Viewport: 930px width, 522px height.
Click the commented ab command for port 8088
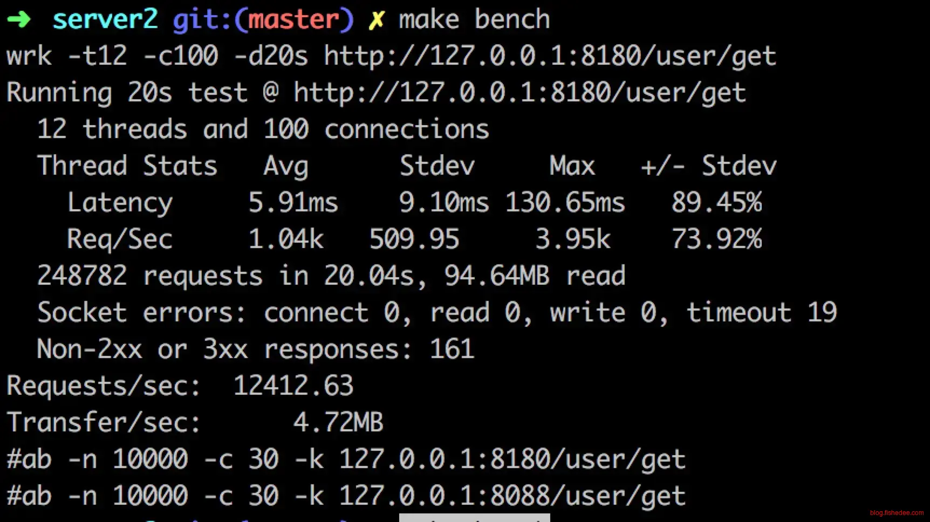pos(346,496)
